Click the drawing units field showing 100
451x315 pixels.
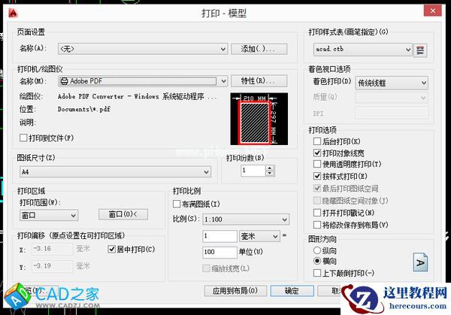(219, 253)
